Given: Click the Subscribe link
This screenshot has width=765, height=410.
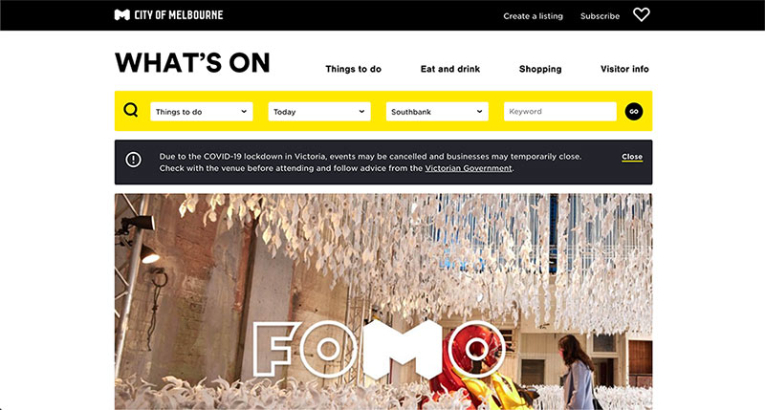Looking at the screenshot, I should point(600,16).
